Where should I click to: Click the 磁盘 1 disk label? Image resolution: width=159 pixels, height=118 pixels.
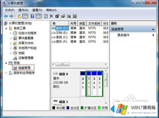[63, 102]
